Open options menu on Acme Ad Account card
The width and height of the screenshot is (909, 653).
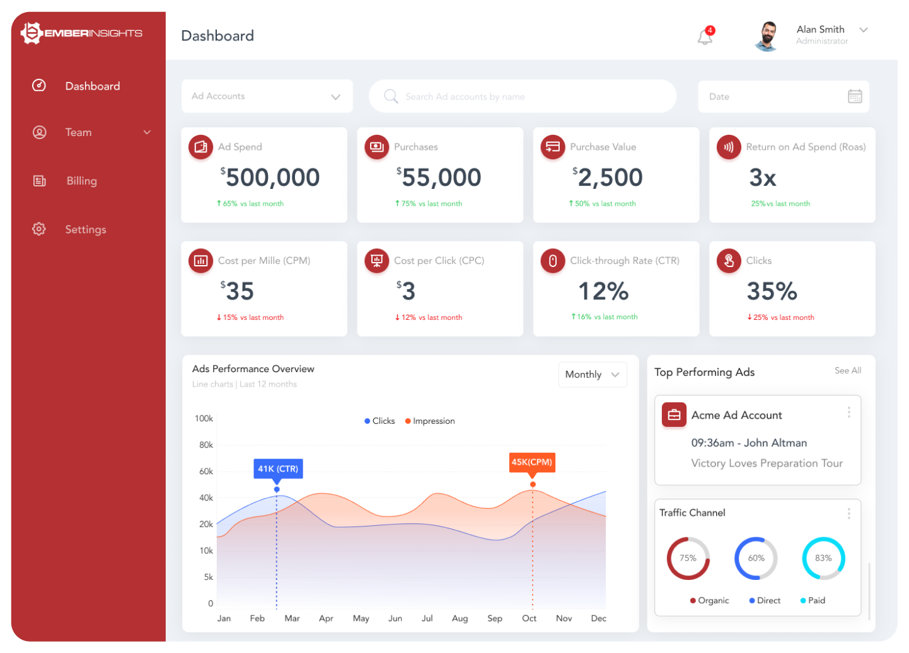coord(849,412)
